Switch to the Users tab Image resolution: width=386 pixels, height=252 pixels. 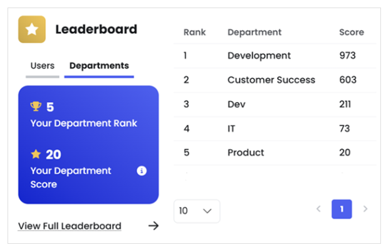coord(43,66)
